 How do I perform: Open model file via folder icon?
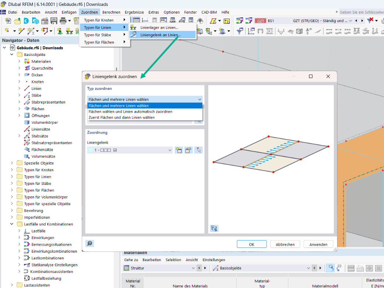(x=17, y=21)
